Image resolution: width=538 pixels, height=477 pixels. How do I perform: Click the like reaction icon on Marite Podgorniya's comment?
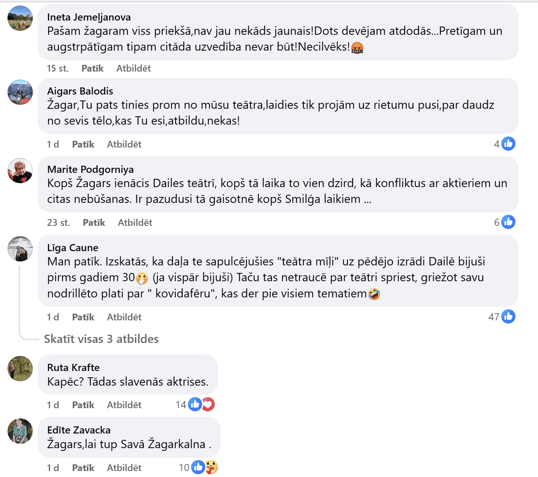[x=508, y=222]
